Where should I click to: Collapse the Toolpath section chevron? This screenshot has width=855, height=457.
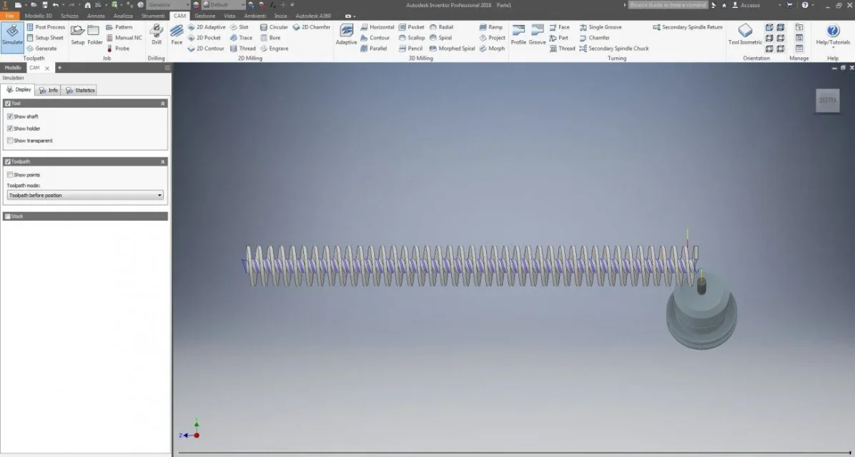tap(162, 162)
